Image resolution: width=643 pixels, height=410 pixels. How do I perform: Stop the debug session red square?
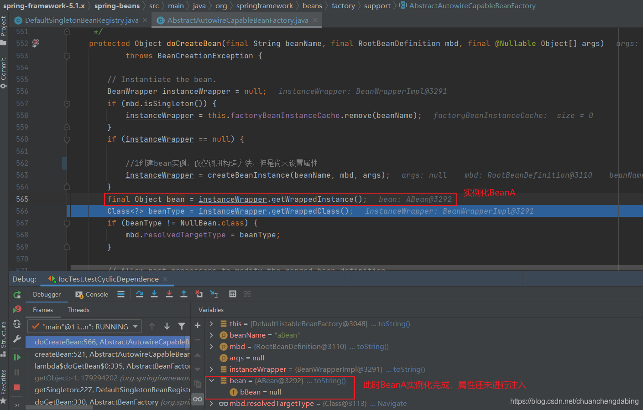[17, 387]
